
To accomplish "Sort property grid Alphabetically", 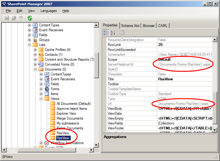I will point(113,33).
